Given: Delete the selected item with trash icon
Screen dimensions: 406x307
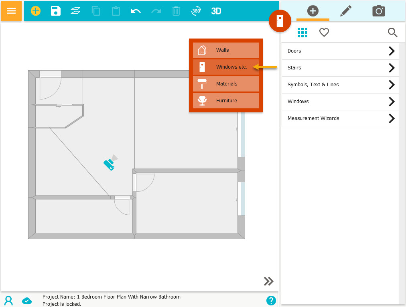Looking at the screenshot, I should pyautogui.click(x=176, y=11).
